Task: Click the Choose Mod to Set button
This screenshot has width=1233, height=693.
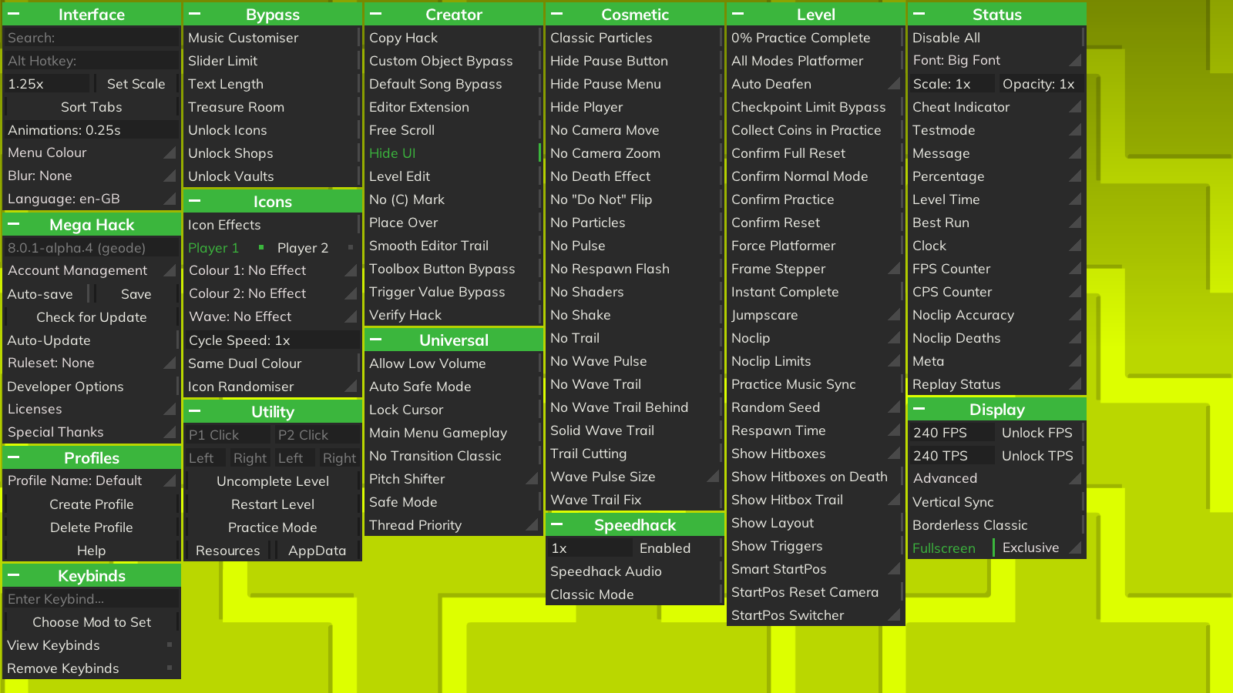Action: pyautogui.click(x=91, y=622)
